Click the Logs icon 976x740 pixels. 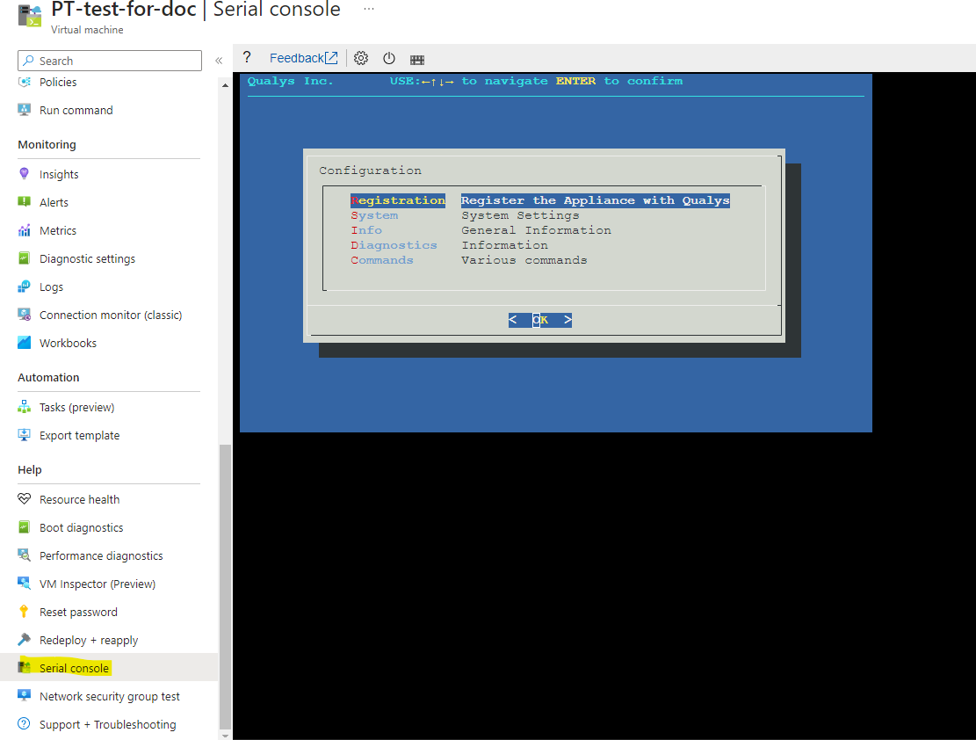[25, 287]
